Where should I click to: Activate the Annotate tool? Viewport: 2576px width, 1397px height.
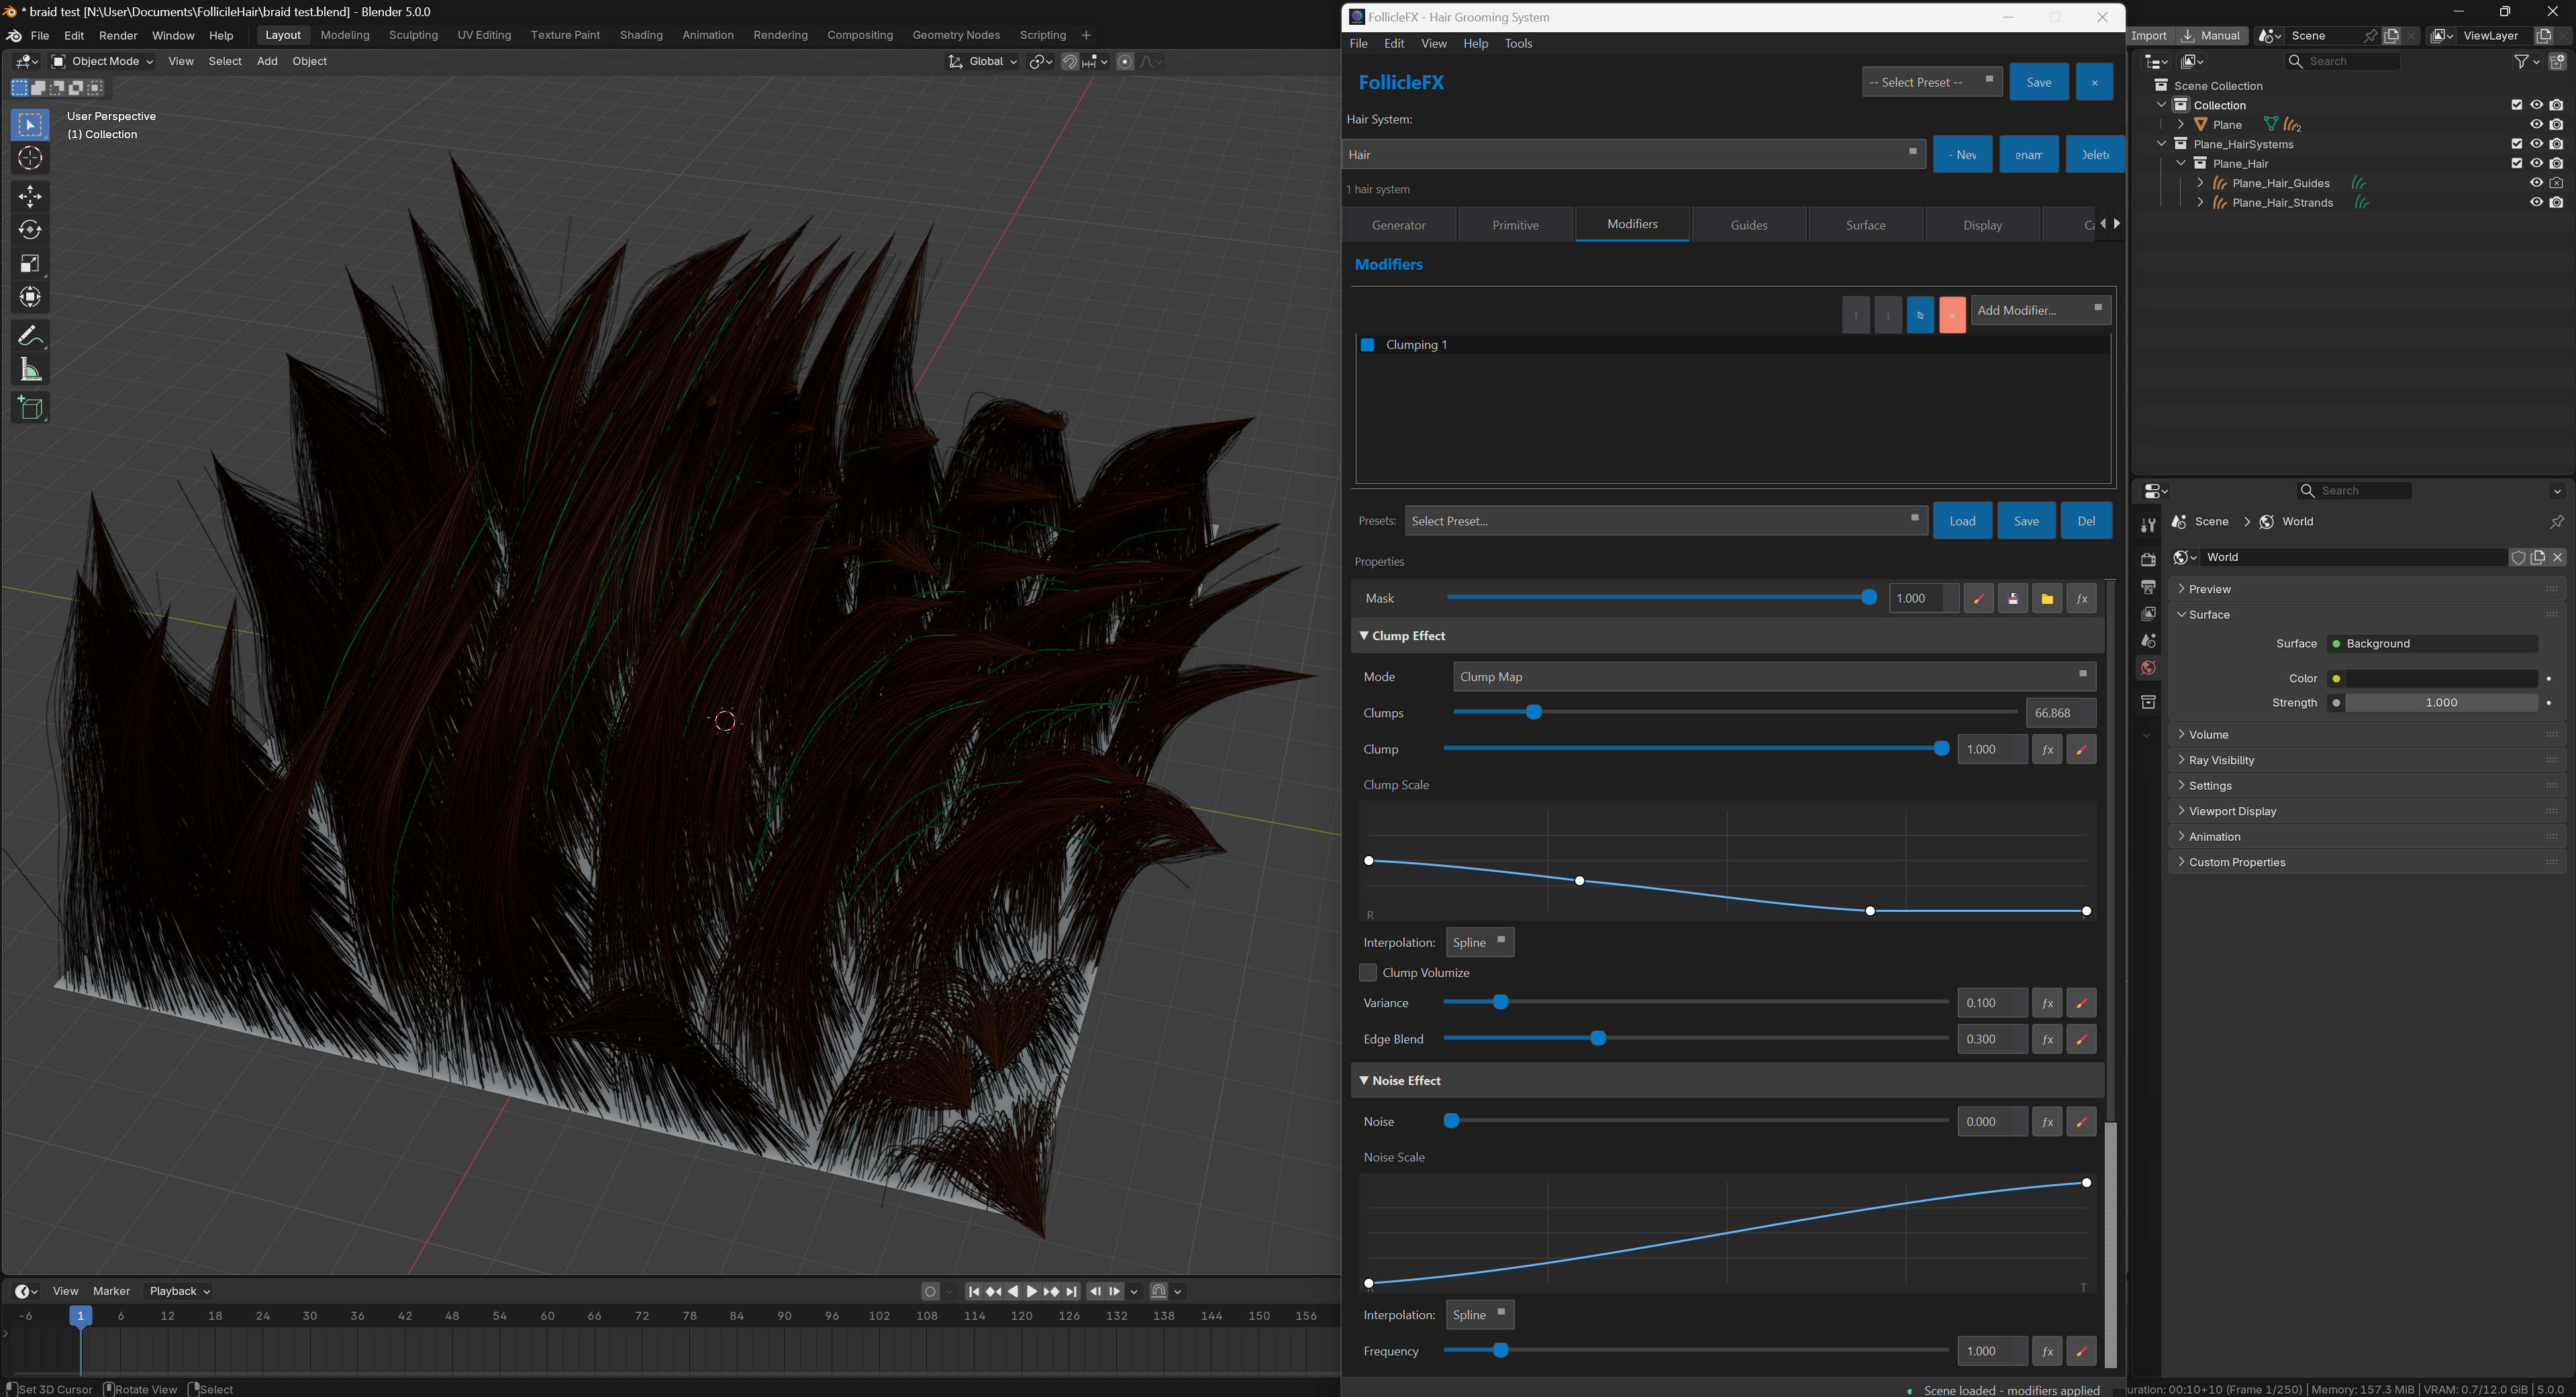coord(30,335)
